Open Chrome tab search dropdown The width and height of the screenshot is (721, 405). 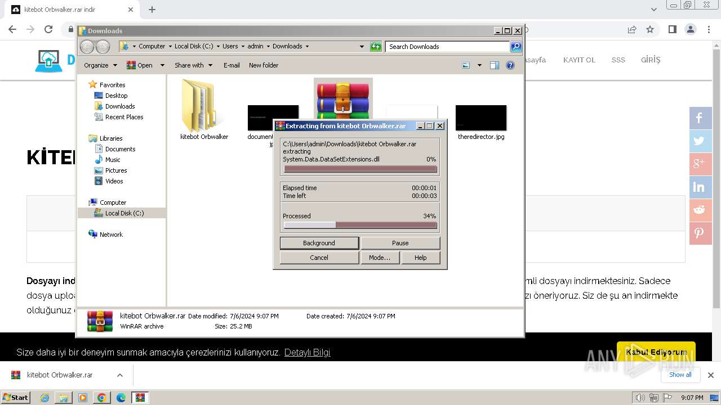tap(654, 10)
